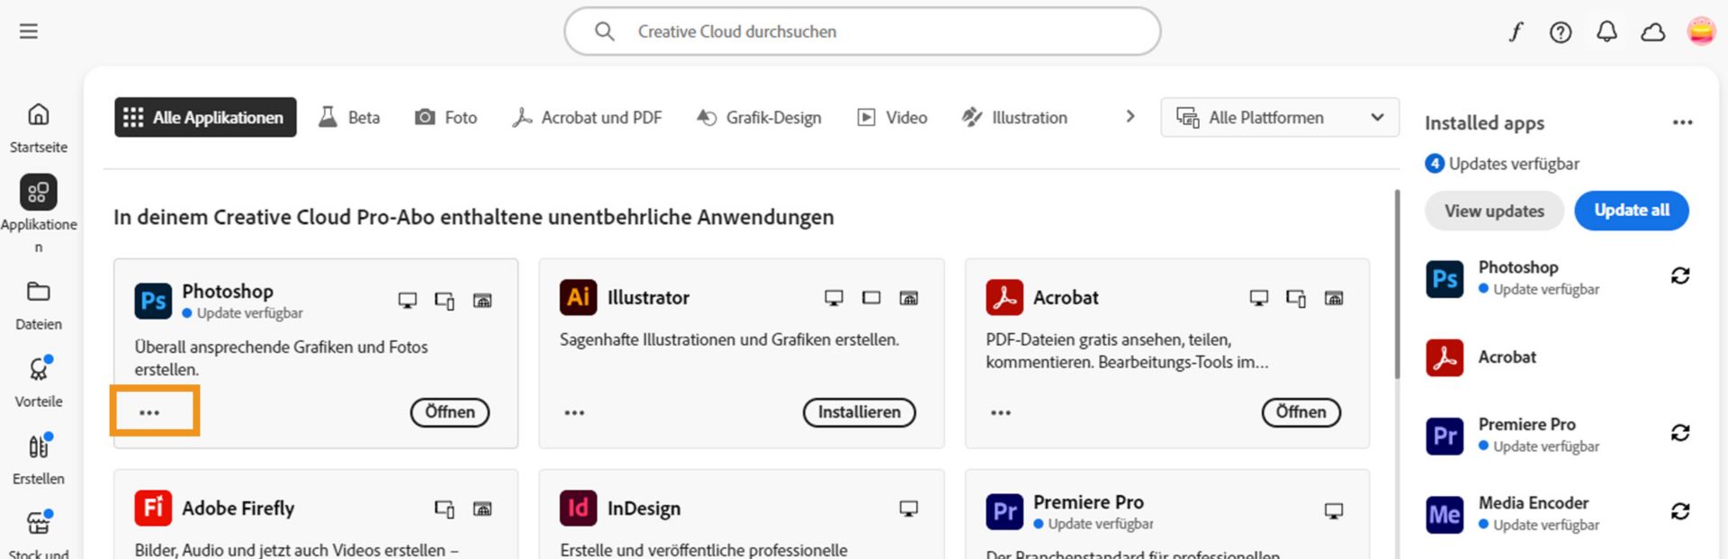1728x559 pixels.
Task: Switch to the Beta tab
Action: click(349, 117)
